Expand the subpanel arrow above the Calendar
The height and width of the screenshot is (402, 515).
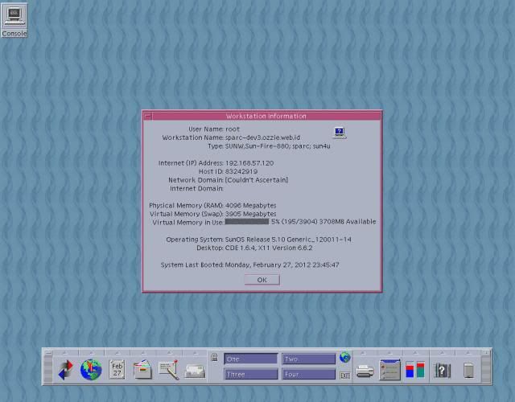tap(117, 353)
